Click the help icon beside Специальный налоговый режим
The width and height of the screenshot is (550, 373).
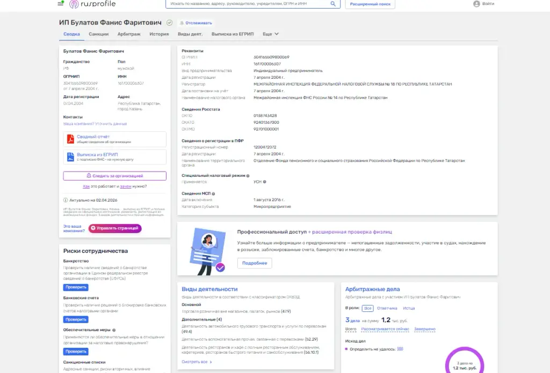click(x=248, y=176)
